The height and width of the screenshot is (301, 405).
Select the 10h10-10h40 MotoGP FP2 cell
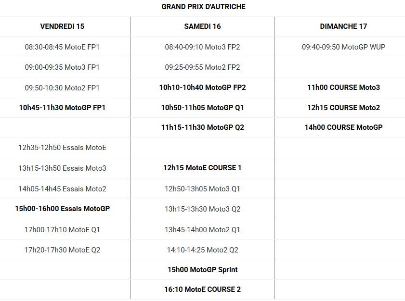coord(202,88)
